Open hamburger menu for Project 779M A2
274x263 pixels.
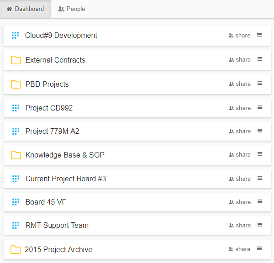(x=260, y=131)
